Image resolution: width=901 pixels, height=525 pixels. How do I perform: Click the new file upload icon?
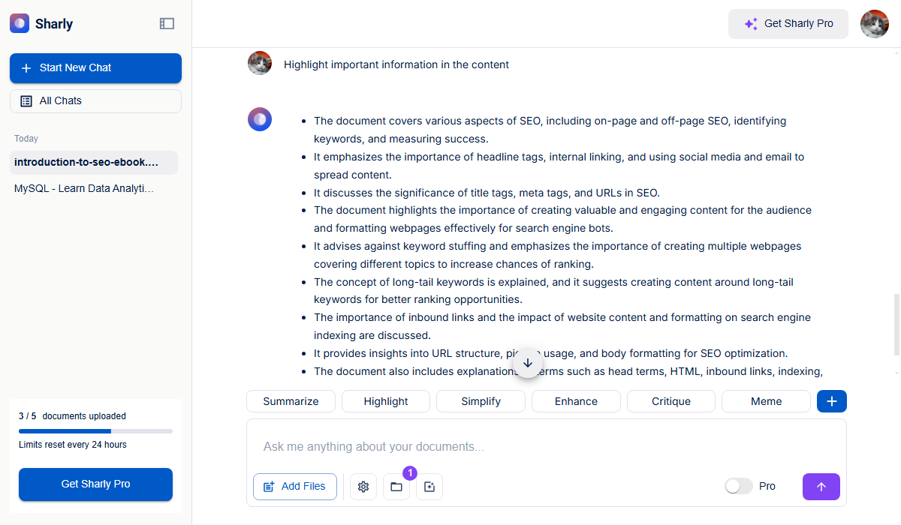[x=429, y=487]
